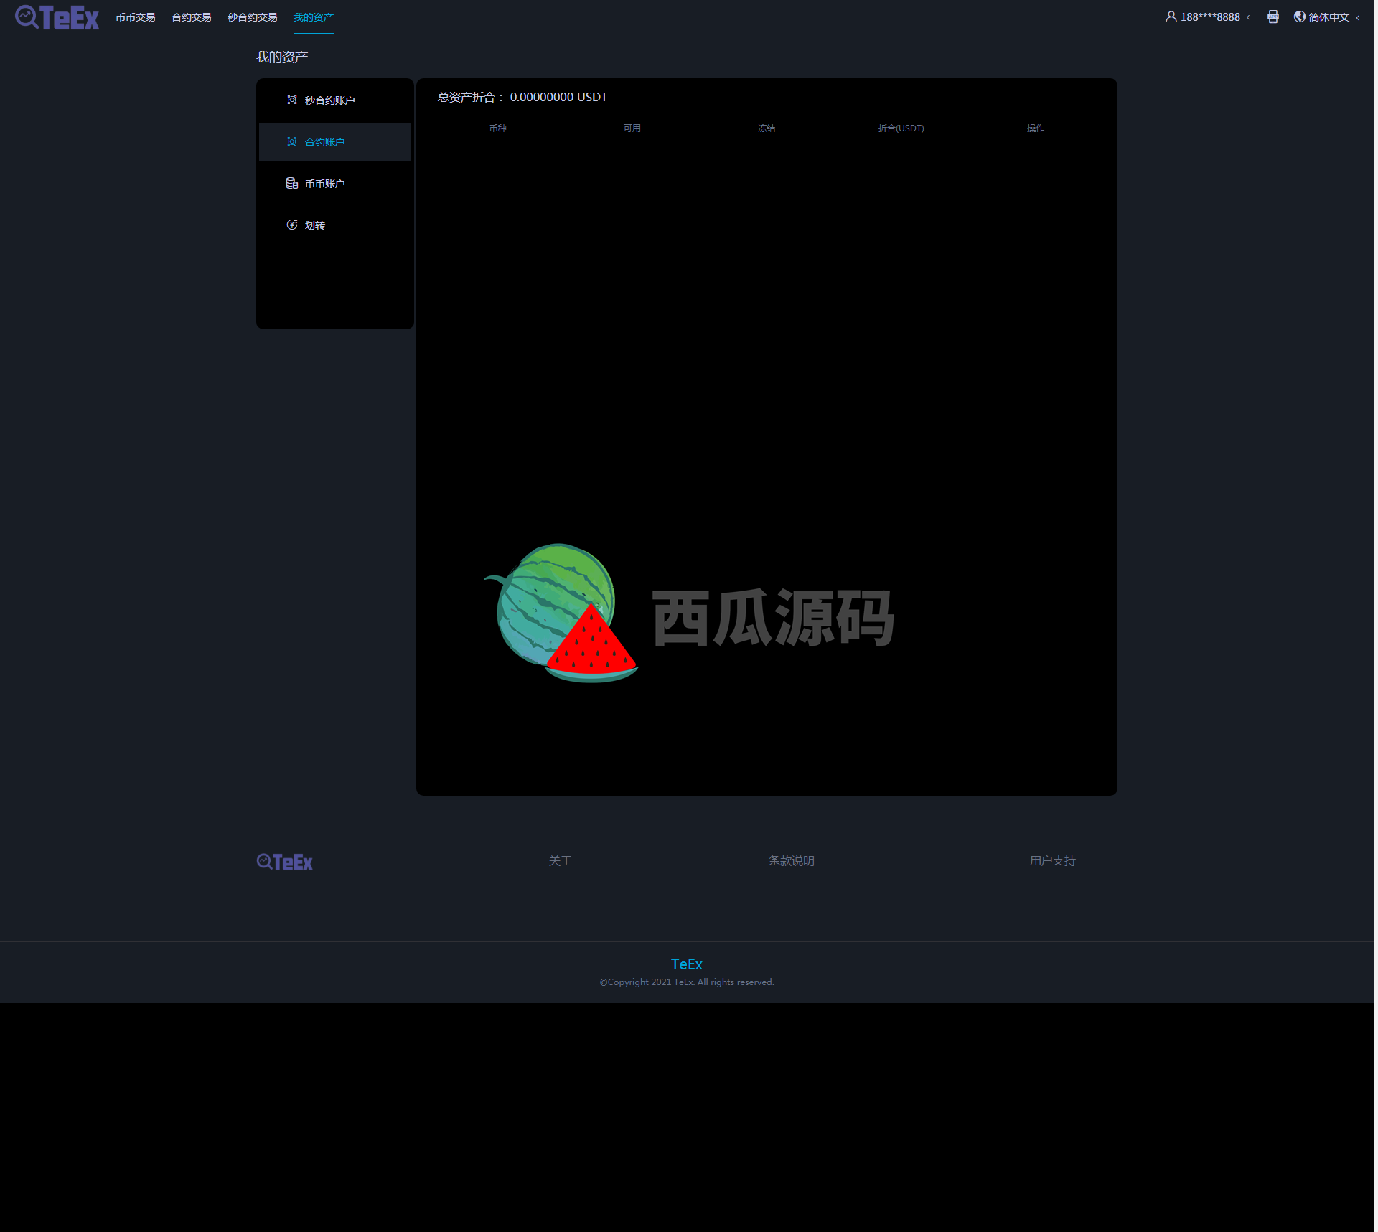Click the globe language icon

click(1299, 17)
